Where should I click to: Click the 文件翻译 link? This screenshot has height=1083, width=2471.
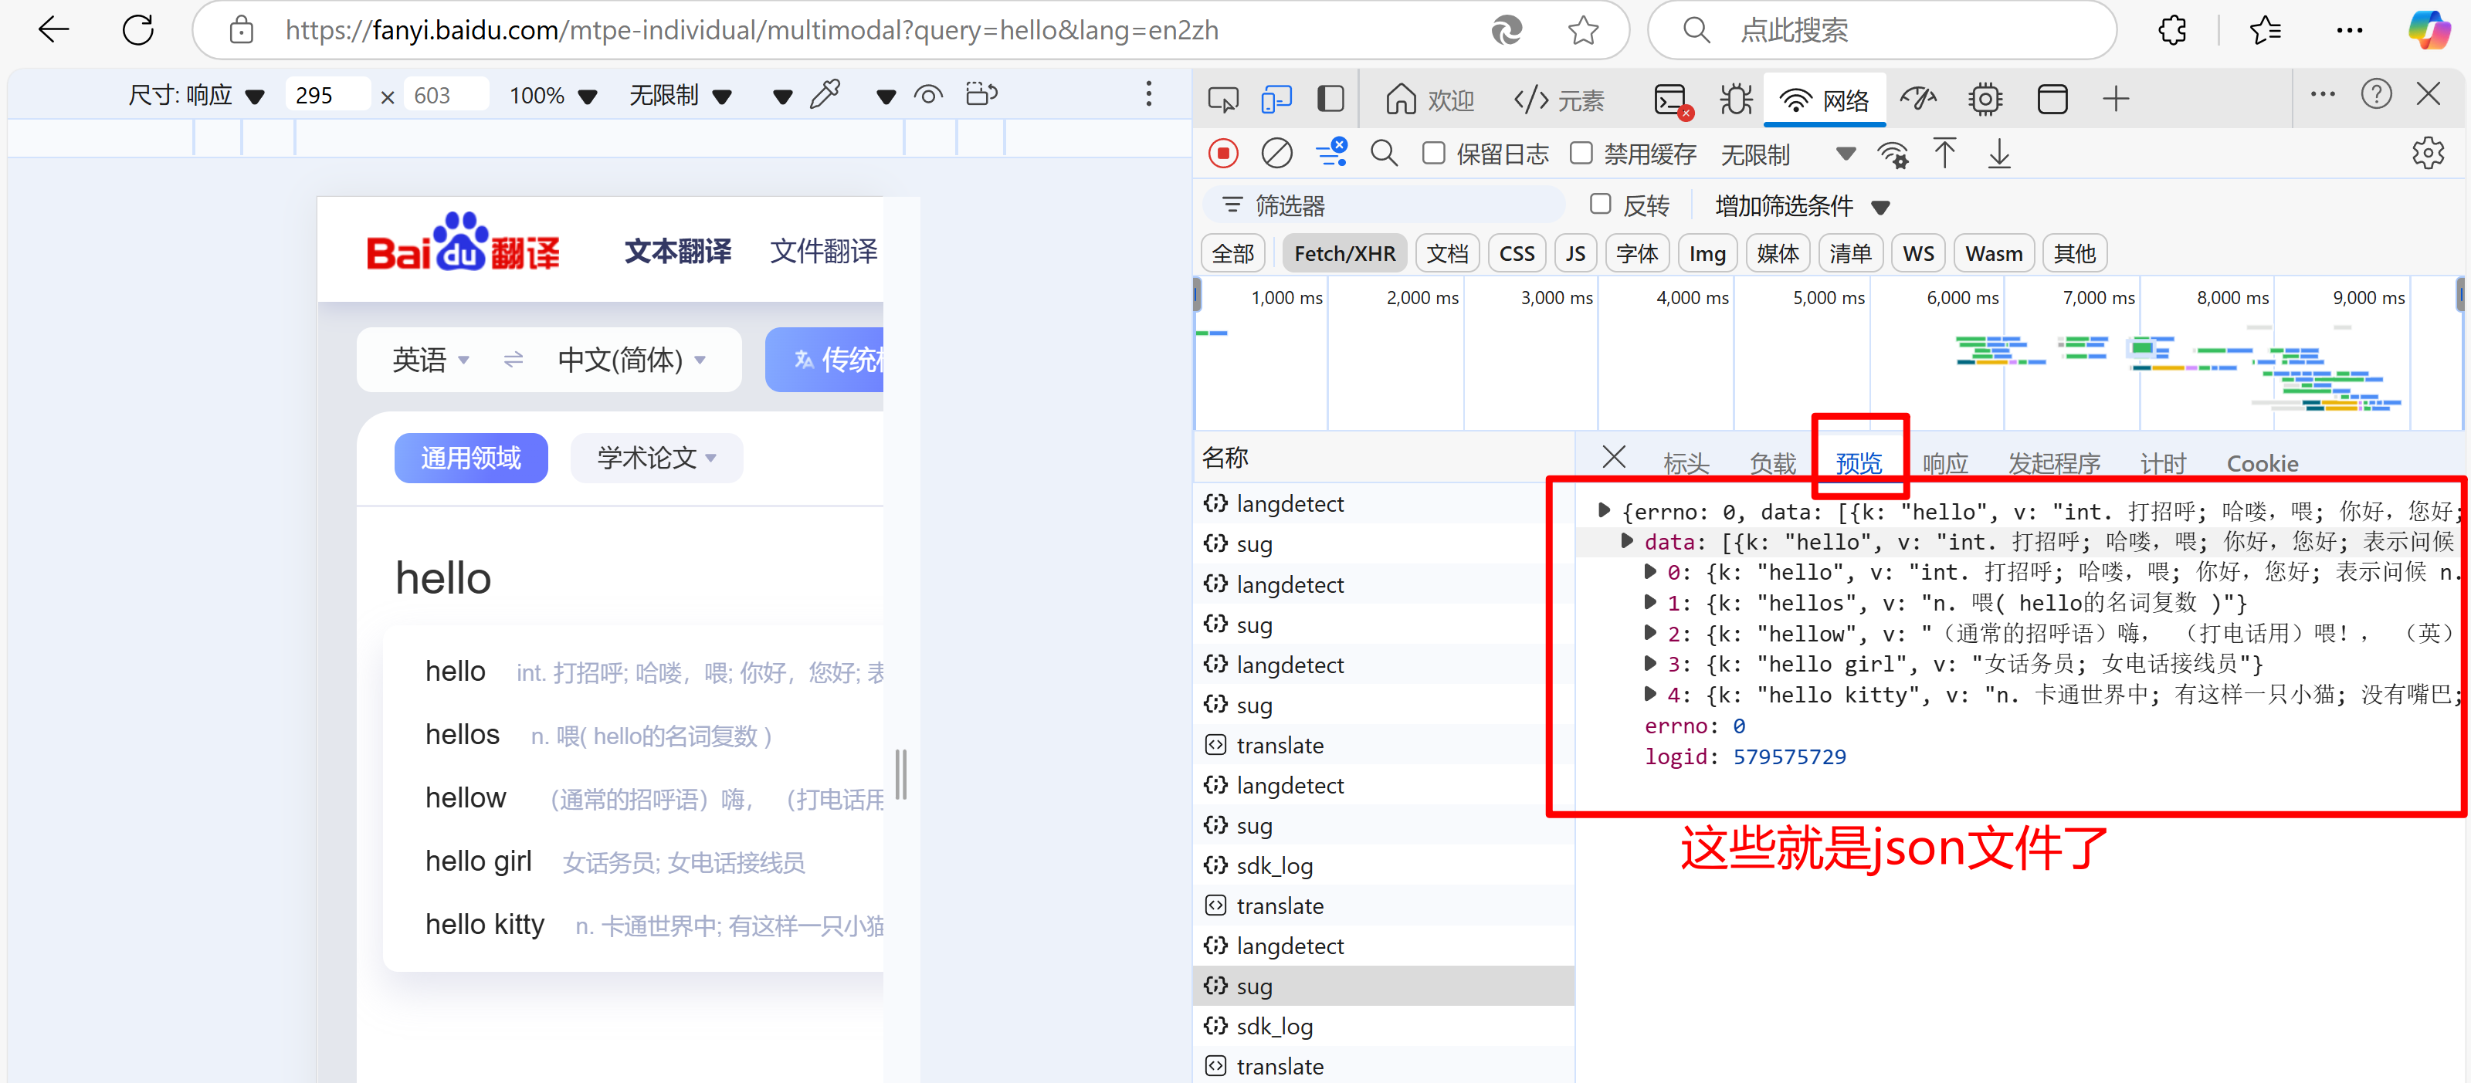click(x=823, y=252)
